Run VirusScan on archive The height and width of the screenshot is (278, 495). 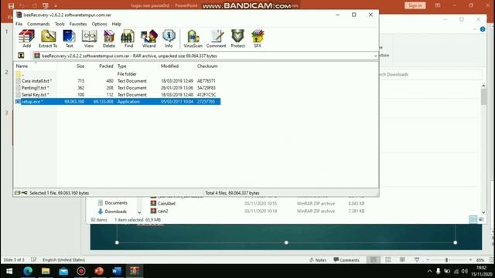click(x=193, y=39)
